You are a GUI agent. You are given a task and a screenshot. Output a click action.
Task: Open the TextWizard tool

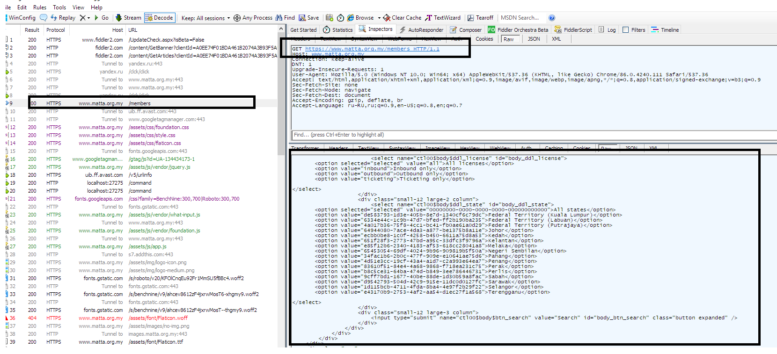(443, 18)
